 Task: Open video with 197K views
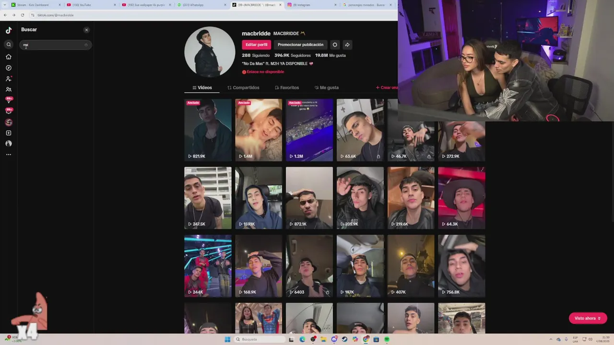pos(360,266)
